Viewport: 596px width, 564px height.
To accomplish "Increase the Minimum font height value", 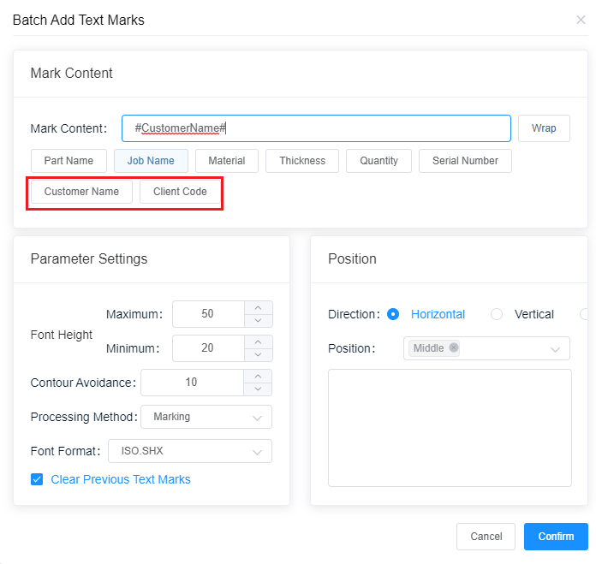I will click(x=258, y=341).
